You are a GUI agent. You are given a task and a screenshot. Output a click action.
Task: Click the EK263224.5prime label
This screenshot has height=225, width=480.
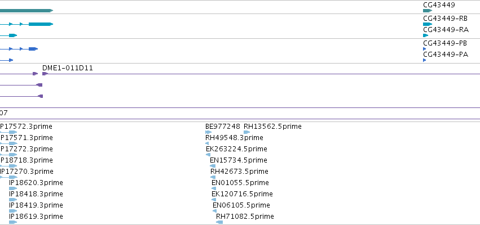coord(236,149)
